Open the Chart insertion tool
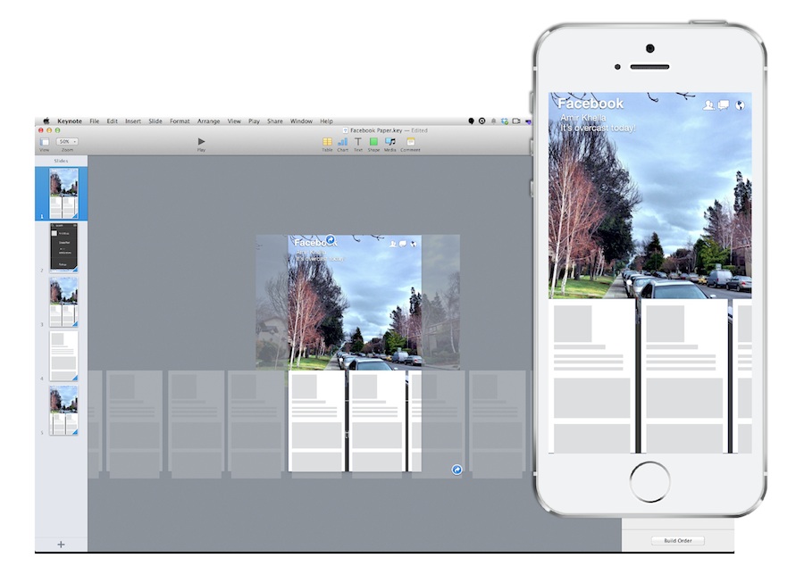Image resolution: width=804 pixels, height=583 pixels. (342, 143)
